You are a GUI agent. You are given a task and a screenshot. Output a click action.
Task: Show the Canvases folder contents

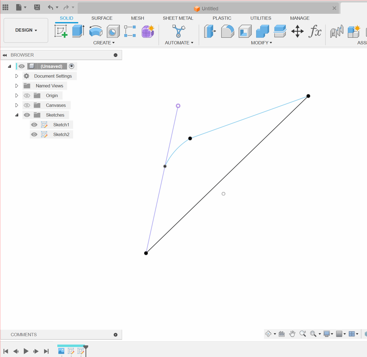coord(16,105)
